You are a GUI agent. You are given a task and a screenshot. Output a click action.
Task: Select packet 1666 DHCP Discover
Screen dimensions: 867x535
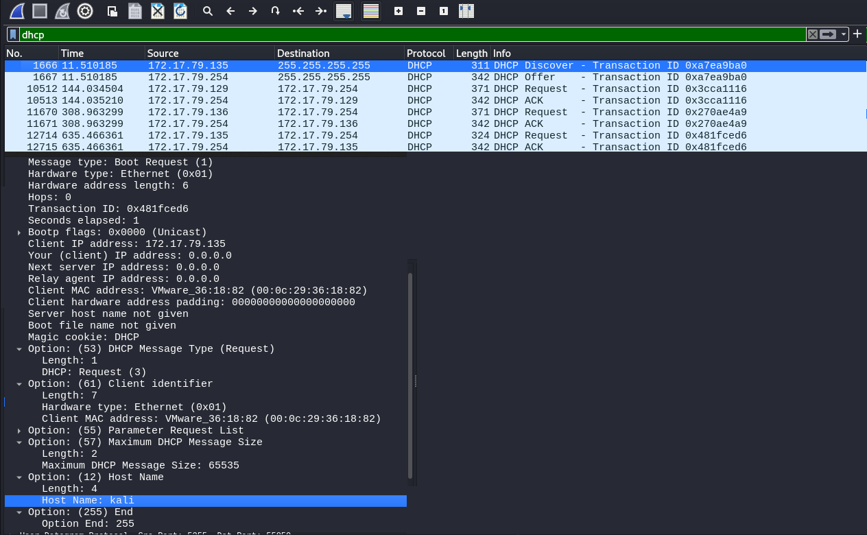[x=436, y=66]
